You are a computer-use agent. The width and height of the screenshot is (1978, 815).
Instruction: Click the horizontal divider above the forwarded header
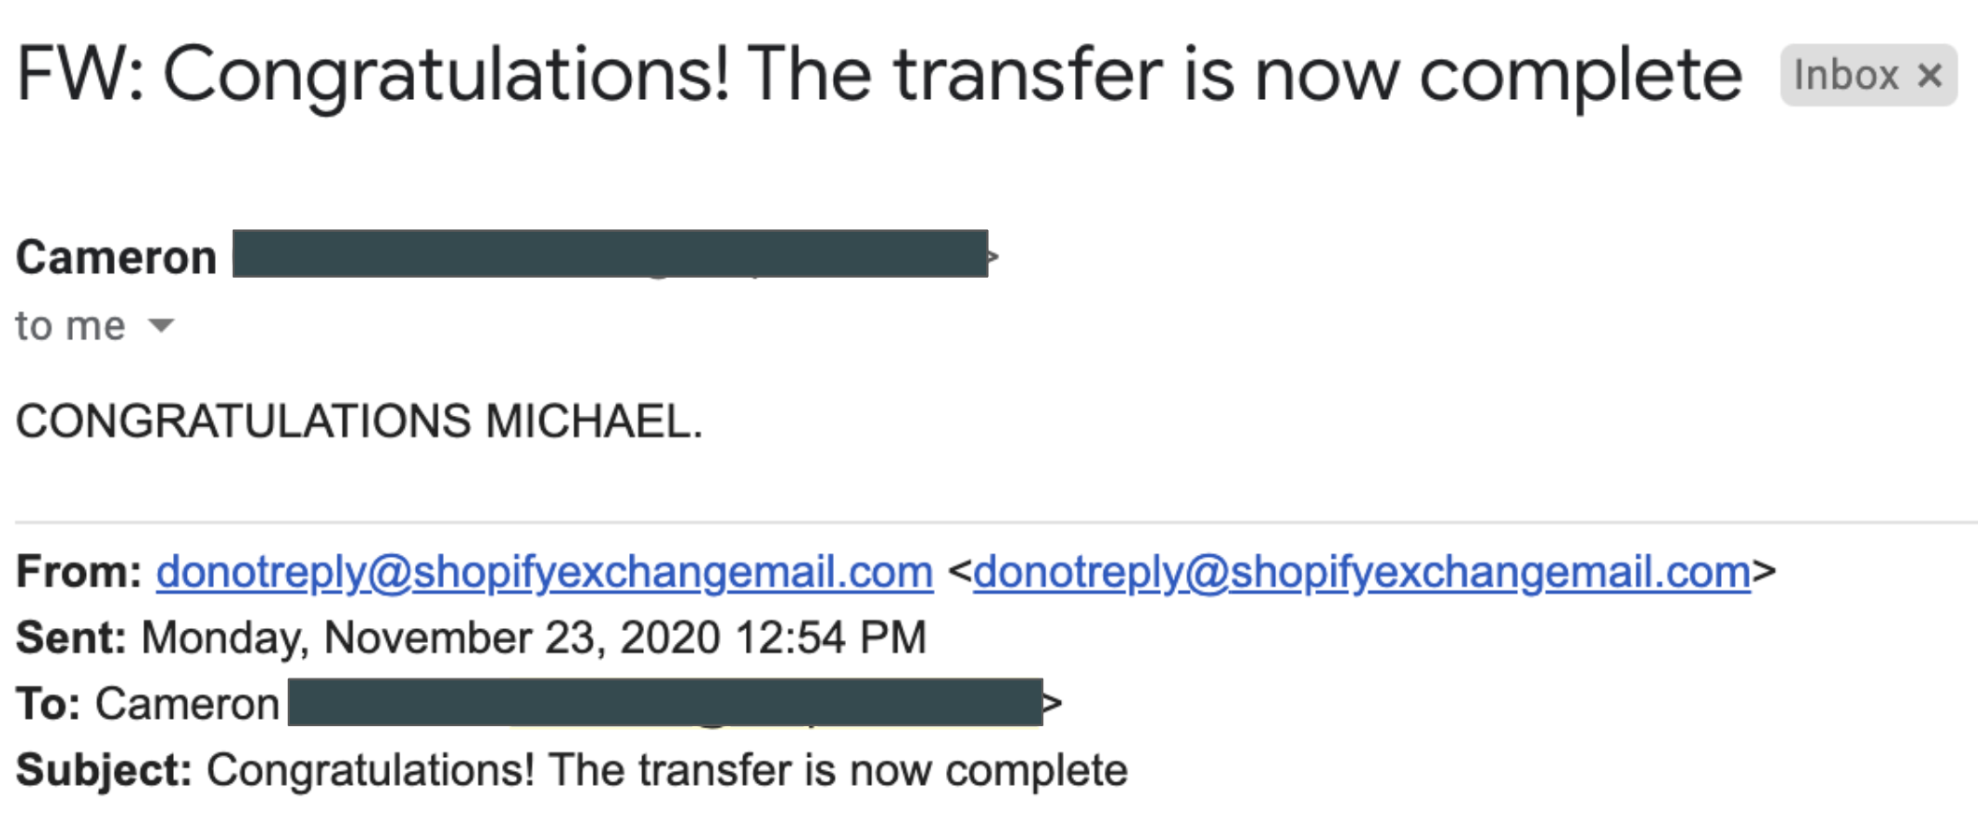(x=996, y=522)
